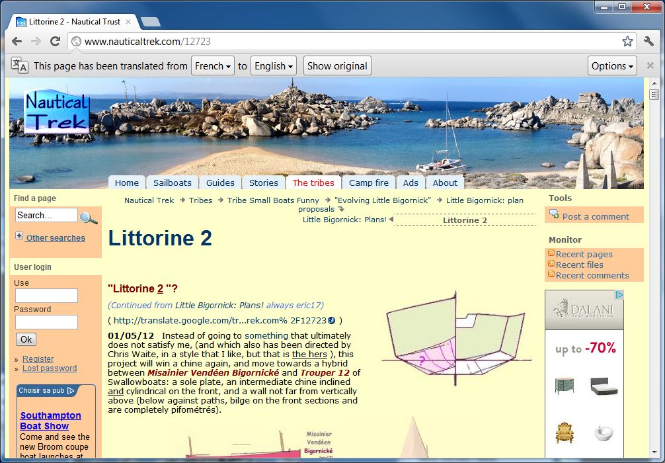This screenshot has width=665, height=463.
Task: Open the translation Options dropdown
Action: (612, 66)
